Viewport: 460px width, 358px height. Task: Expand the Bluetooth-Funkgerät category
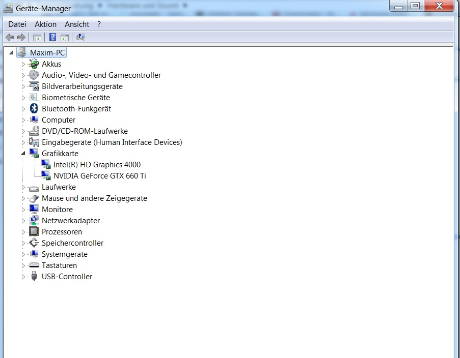pos(23,109)
